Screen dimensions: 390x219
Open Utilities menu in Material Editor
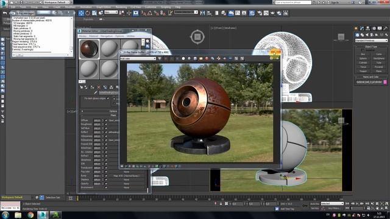pos(130,36)
